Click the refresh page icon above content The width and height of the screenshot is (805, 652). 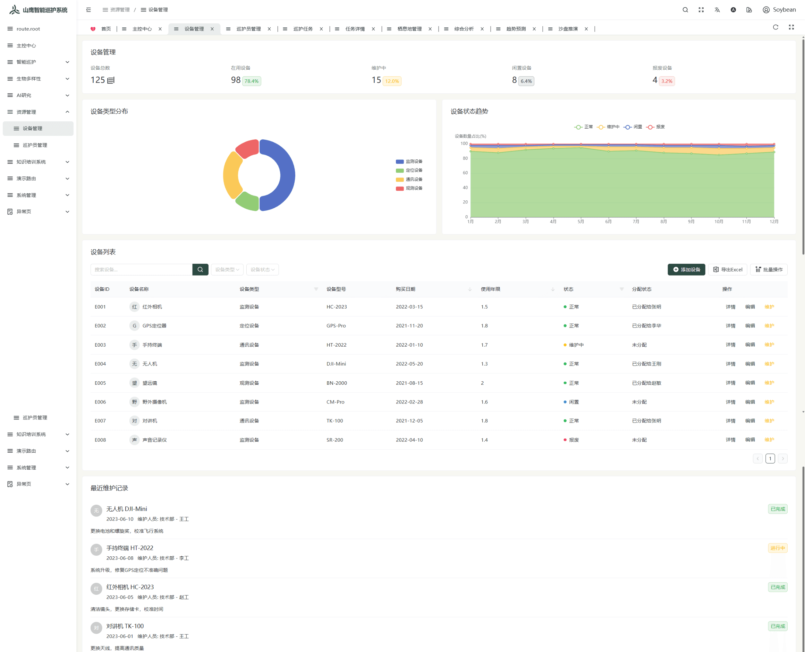click(x=776, y=27)
